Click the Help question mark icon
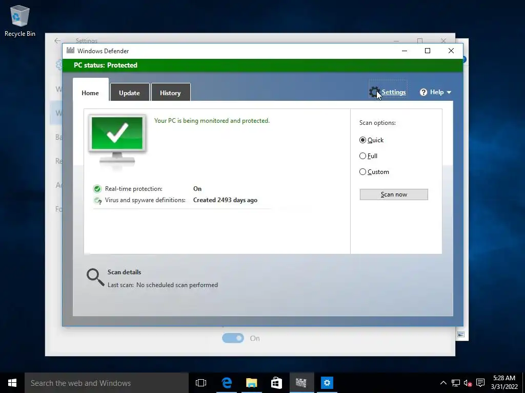This screenshot has height=393, width=525. (423, 92)
